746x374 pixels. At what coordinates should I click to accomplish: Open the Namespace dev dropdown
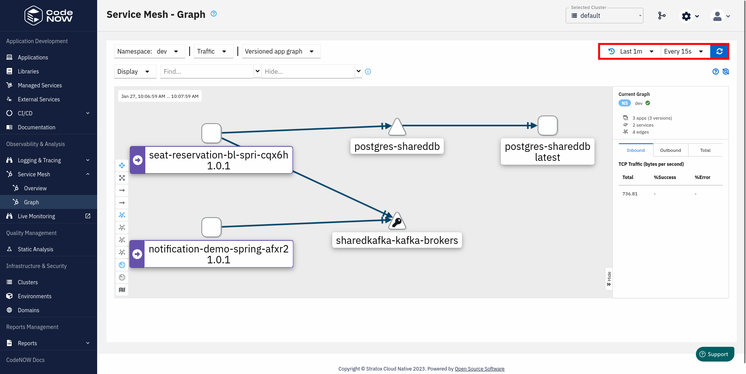click(x=150, y=51)
